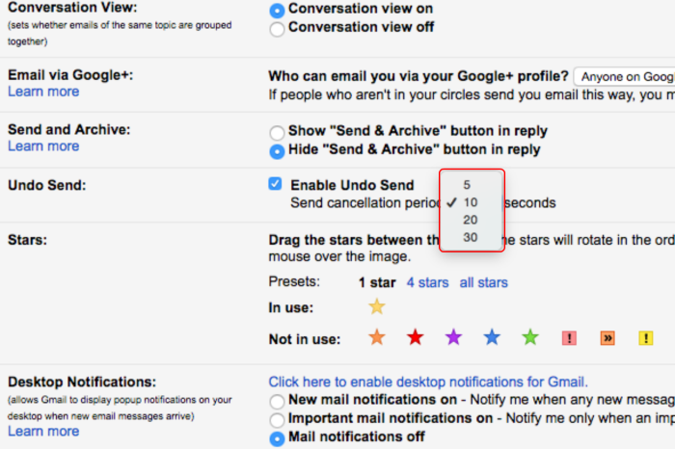Viewport: 675px width, 449px height.
Task: Select Conversation view off
Action: click(x=277, y=29)
